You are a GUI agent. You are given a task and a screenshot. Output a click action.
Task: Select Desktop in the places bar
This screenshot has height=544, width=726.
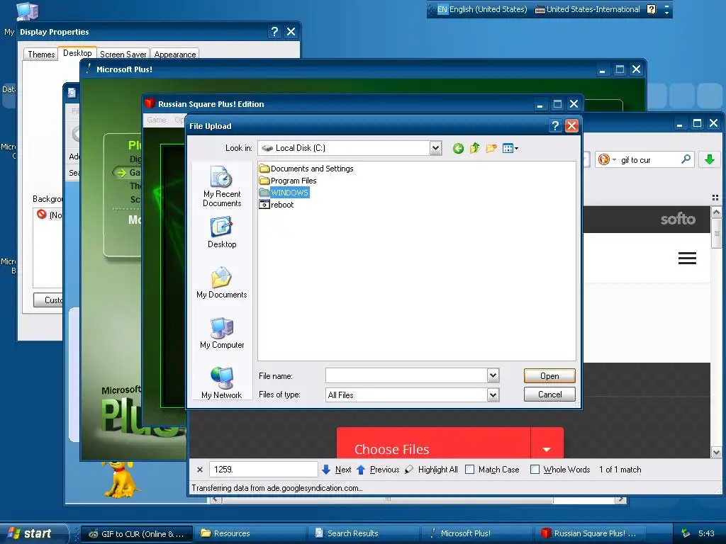tap(222, 232)
